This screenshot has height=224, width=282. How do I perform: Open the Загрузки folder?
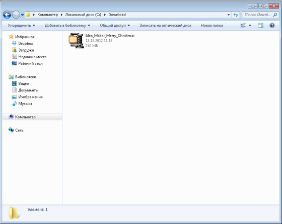23,50
